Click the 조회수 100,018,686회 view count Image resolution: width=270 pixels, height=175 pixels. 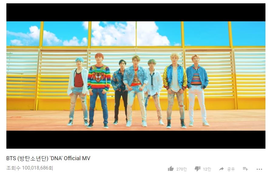(x=30, y=168)
